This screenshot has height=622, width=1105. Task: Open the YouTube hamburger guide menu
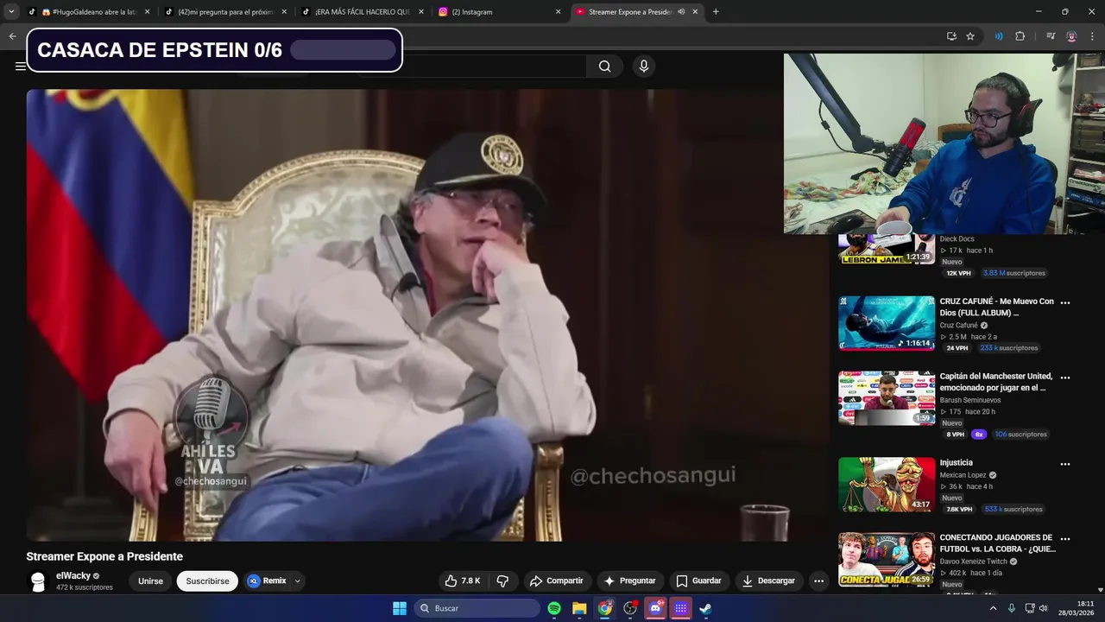pyautogui.click(x=20, y=67)
